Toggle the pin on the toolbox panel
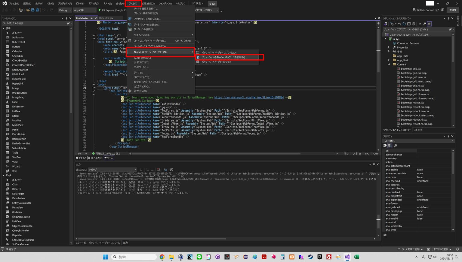Screen dimensions: 462x262 point(66,18)
